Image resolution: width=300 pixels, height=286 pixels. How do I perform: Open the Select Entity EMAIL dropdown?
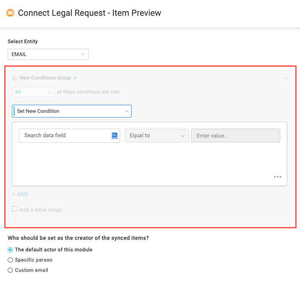coord(48,54)
